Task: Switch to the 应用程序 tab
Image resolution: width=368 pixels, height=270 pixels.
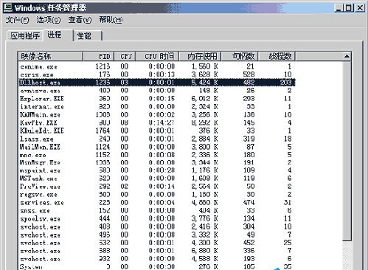Action: point(25,36)
